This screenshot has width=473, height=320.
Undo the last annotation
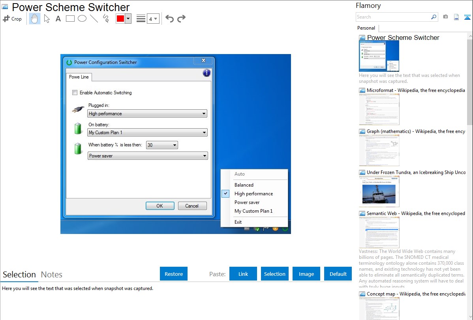pyautogui.click(x=169, y=19)
